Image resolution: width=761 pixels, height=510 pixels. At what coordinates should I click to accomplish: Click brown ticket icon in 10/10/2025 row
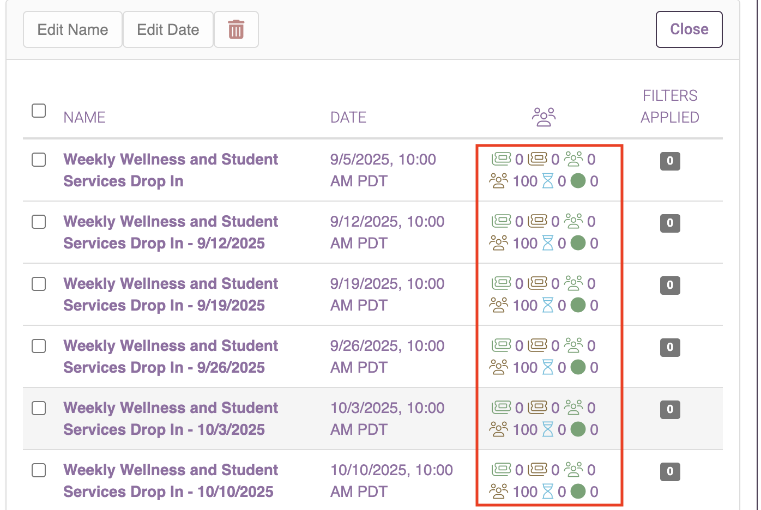coord(537,470)
